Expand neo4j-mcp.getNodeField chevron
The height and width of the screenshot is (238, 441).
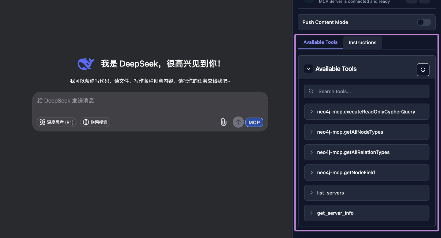pyautogui.click(x=311, y=172)
